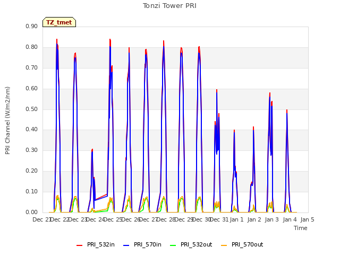340x255 pixels.
Task: Click the green PRI_532out legend swatch
Action: click(173, 245)
